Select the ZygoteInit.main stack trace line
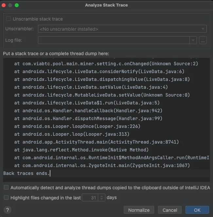 tap(102, 165)
